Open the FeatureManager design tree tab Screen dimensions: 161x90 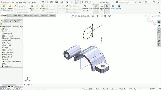(2, 21)
